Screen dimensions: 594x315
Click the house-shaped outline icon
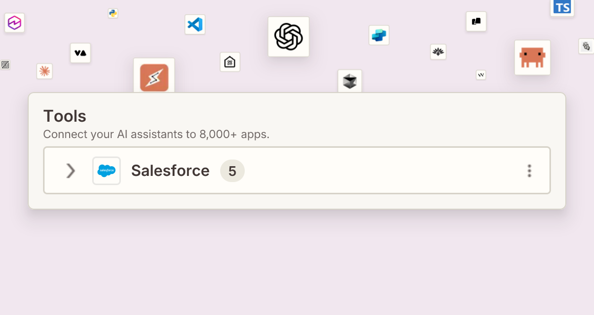230,62
